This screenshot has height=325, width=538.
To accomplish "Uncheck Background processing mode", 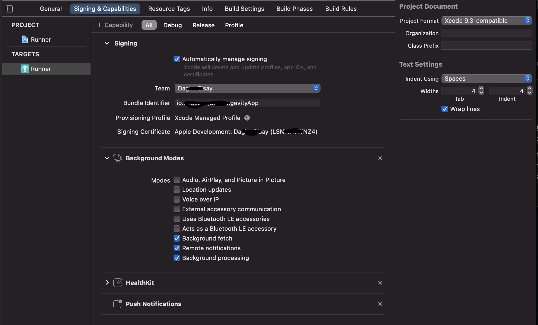I will click(177, 258).
